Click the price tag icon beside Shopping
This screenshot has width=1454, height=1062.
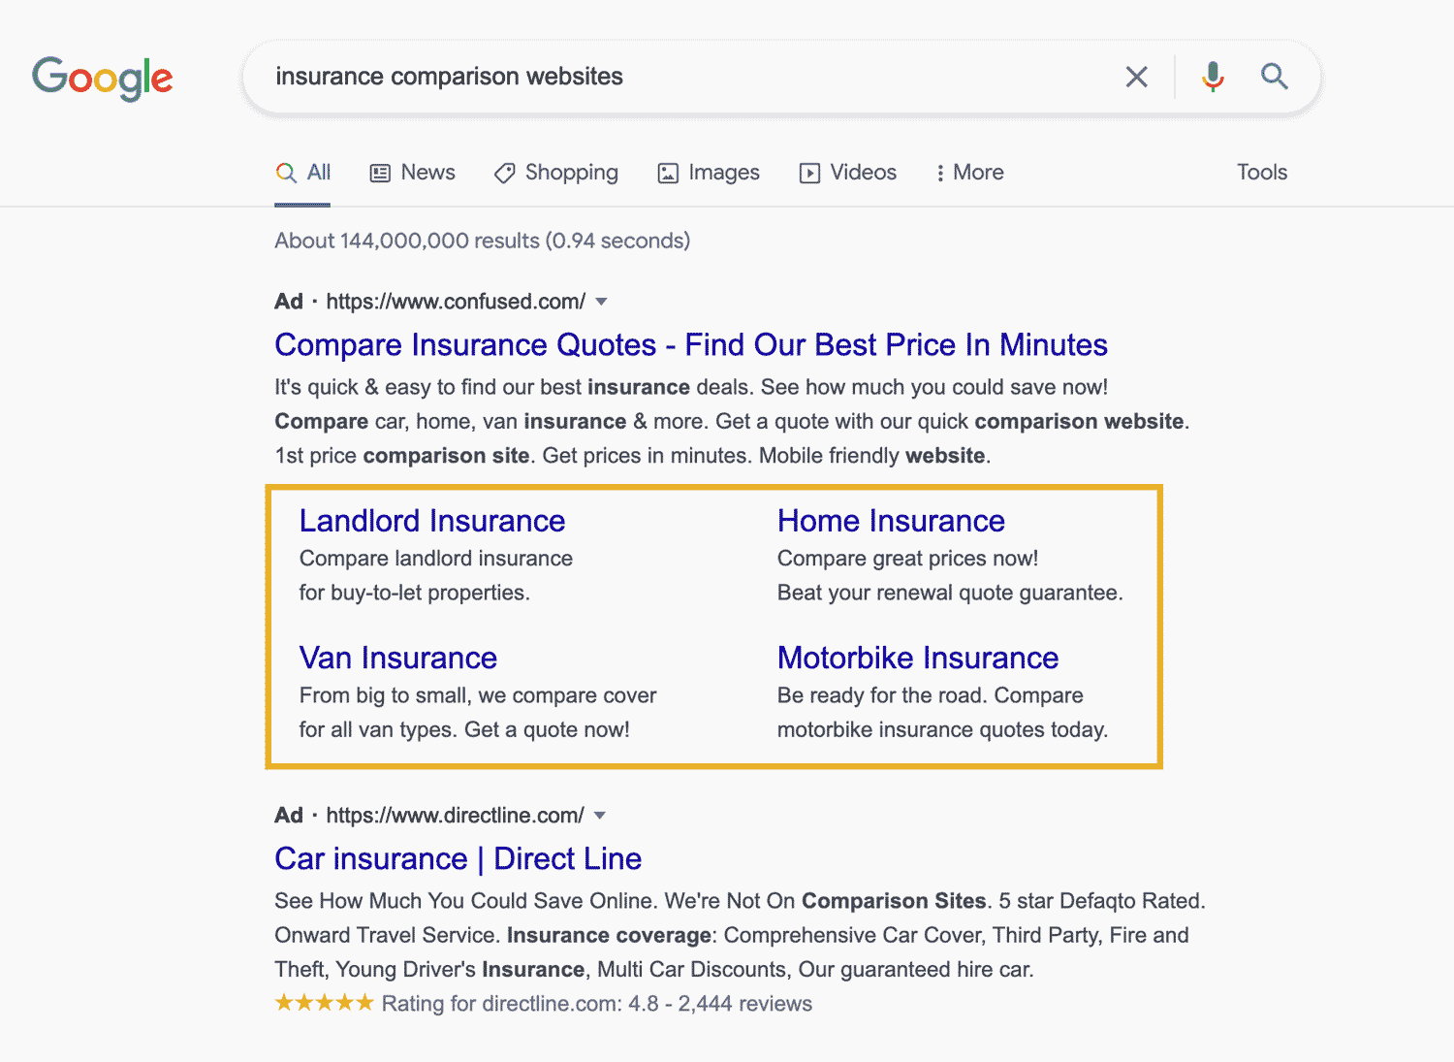click(x=504, y=172)
